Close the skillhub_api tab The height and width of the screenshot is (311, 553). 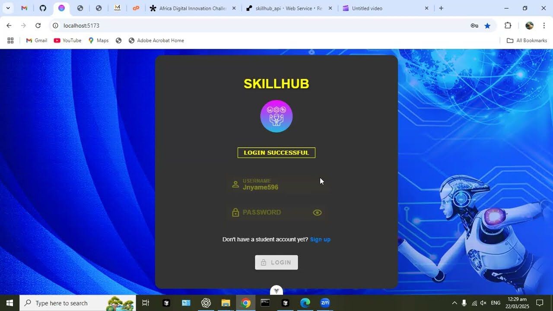click(331, 8)
